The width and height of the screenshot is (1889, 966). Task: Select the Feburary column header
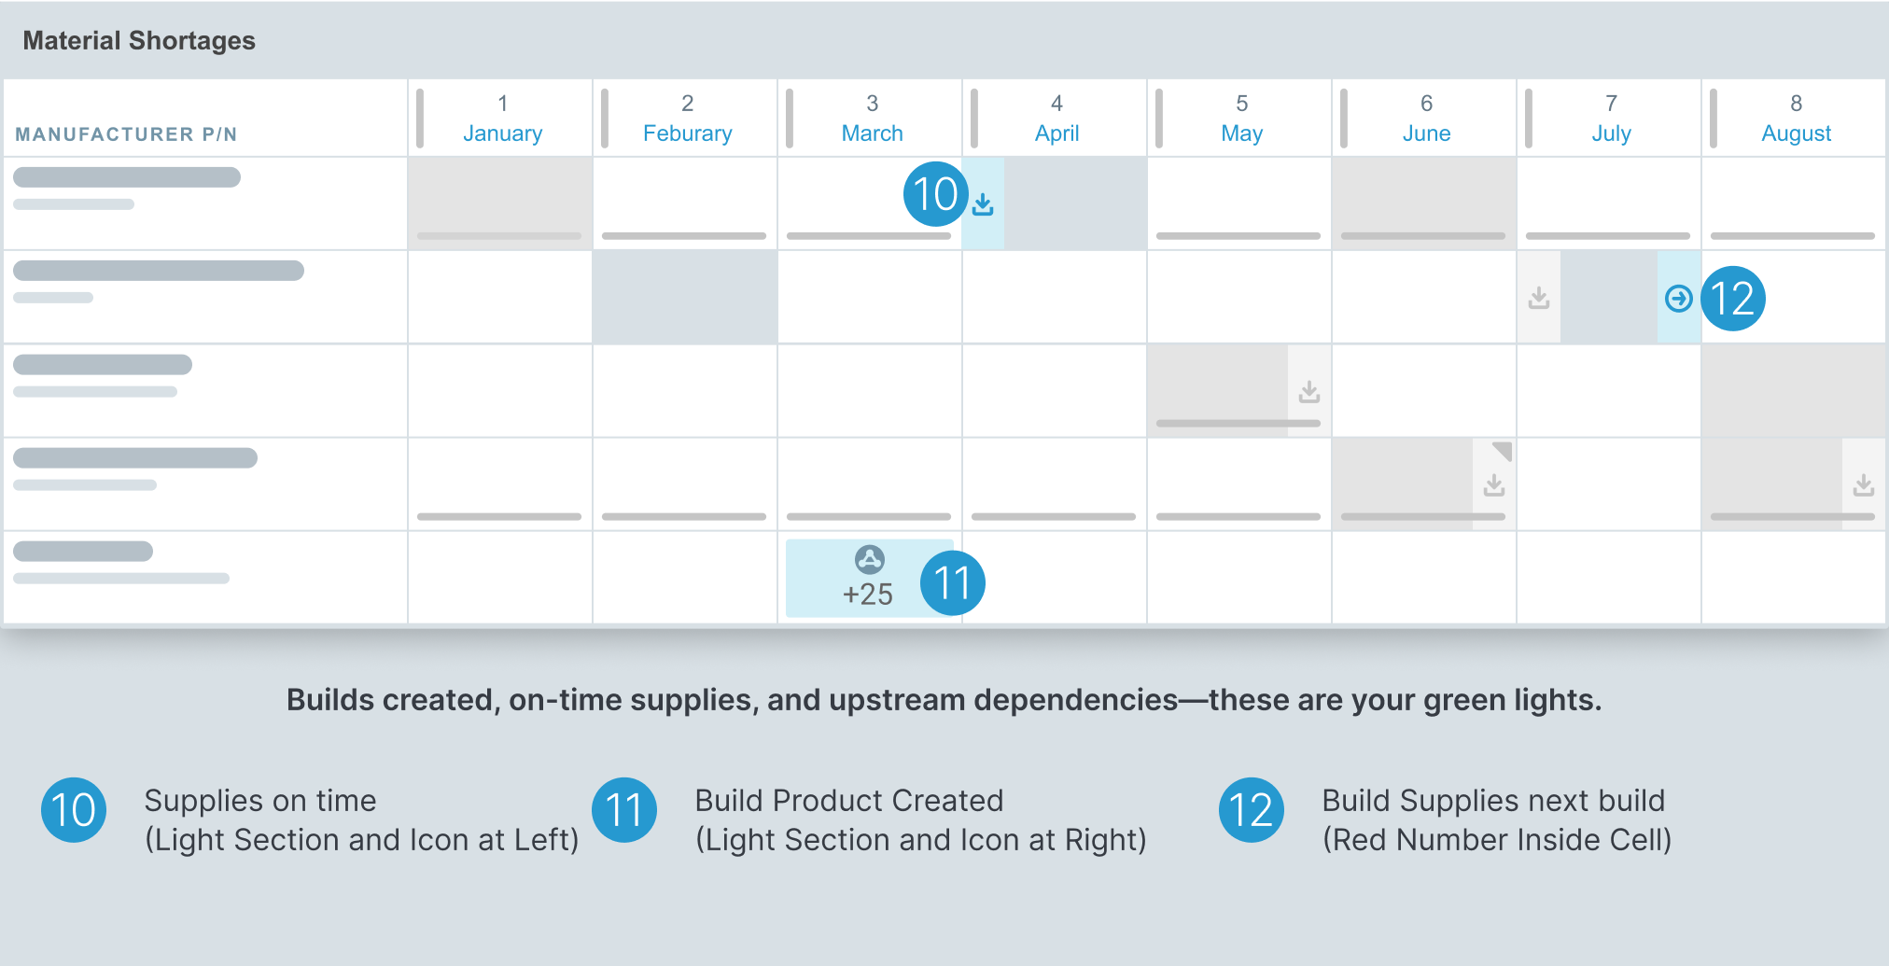687,119
